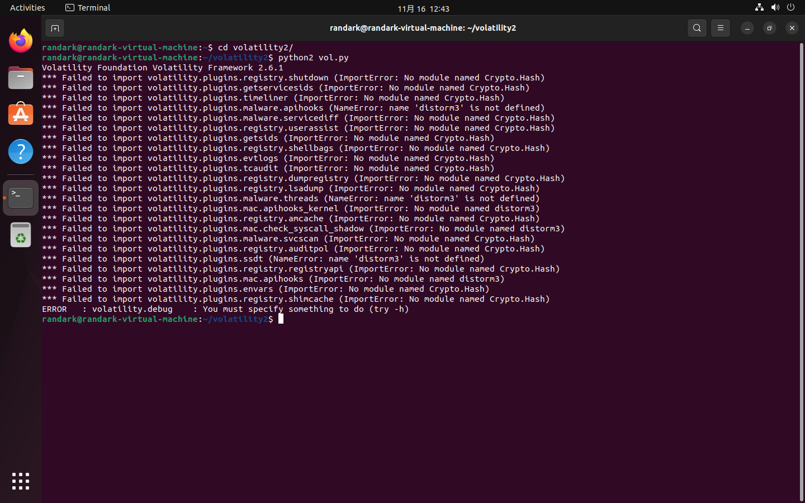Screen dimensions: 805x503
Task: Select the Terminal dock icon
Action: (21, 198)
